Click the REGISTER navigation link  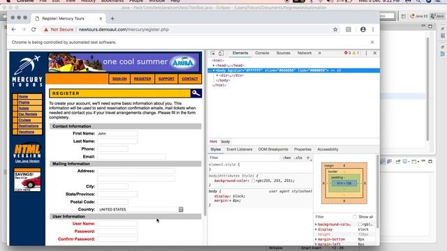tap(142, 79)
